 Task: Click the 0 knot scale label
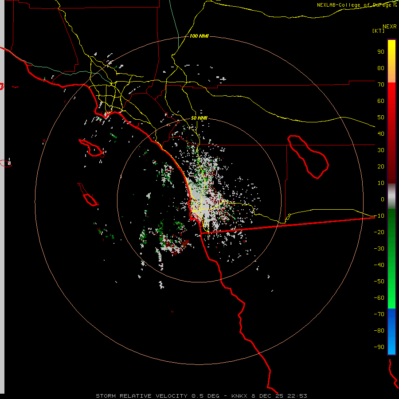pyautogui.click(x=383, y=199)
